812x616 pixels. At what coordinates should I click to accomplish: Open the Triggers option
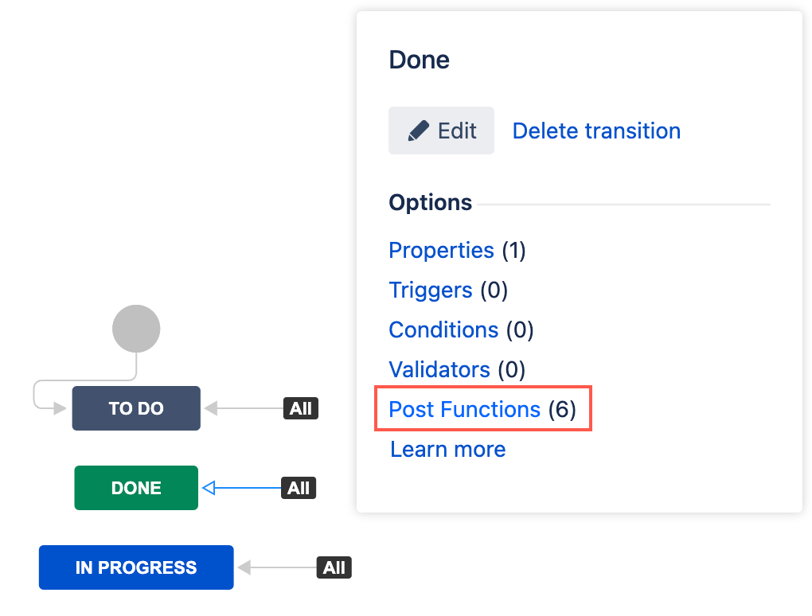(430, 290)
